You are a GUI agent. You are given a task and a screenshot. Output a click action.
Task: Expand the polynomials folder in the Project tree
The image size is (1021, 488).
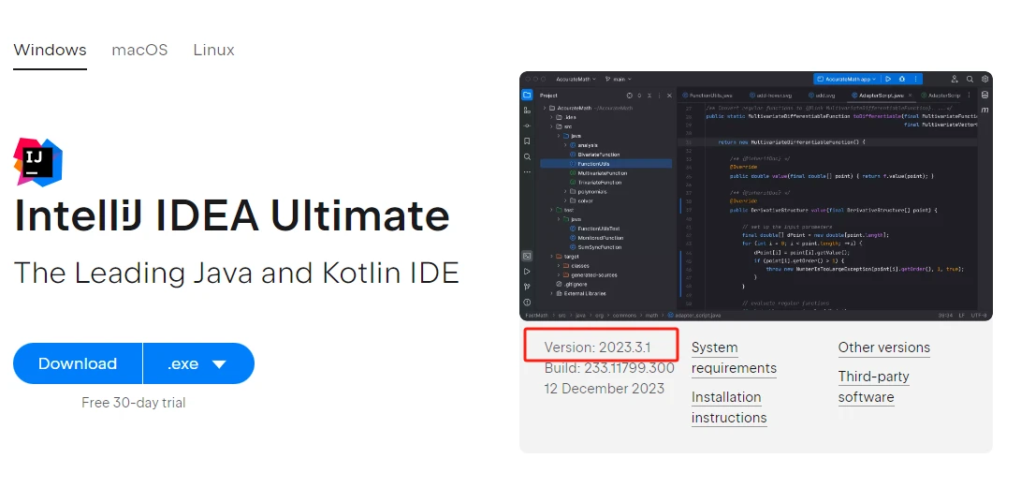(564, 192)
